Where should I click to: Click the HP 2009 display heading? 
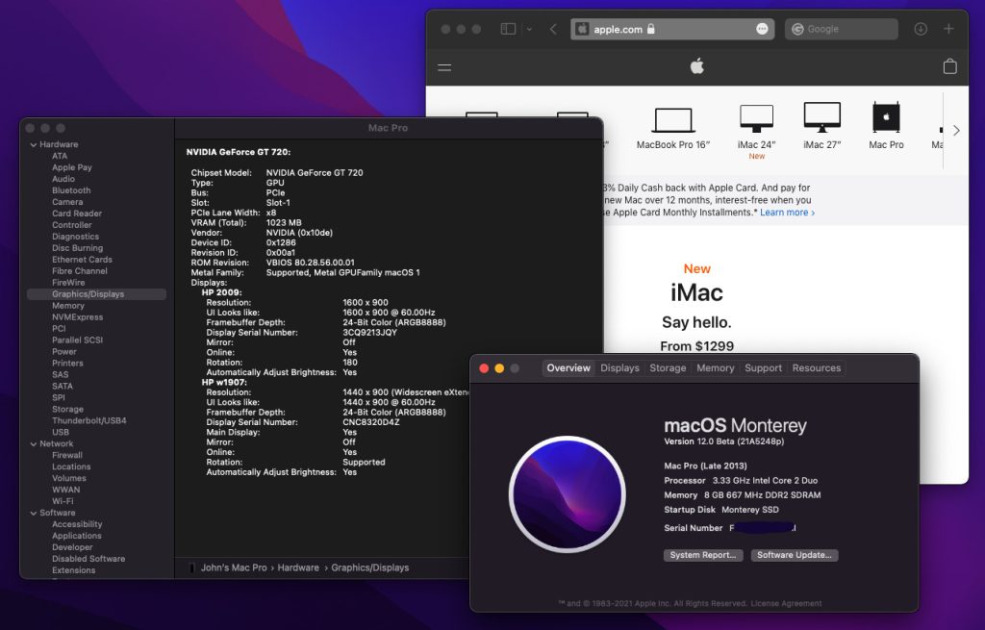[222, 292]
